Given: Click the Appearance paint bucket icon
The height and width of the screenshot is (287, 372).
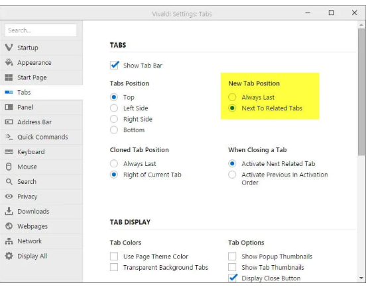Looking at the screenshot, I should point(9,62).
